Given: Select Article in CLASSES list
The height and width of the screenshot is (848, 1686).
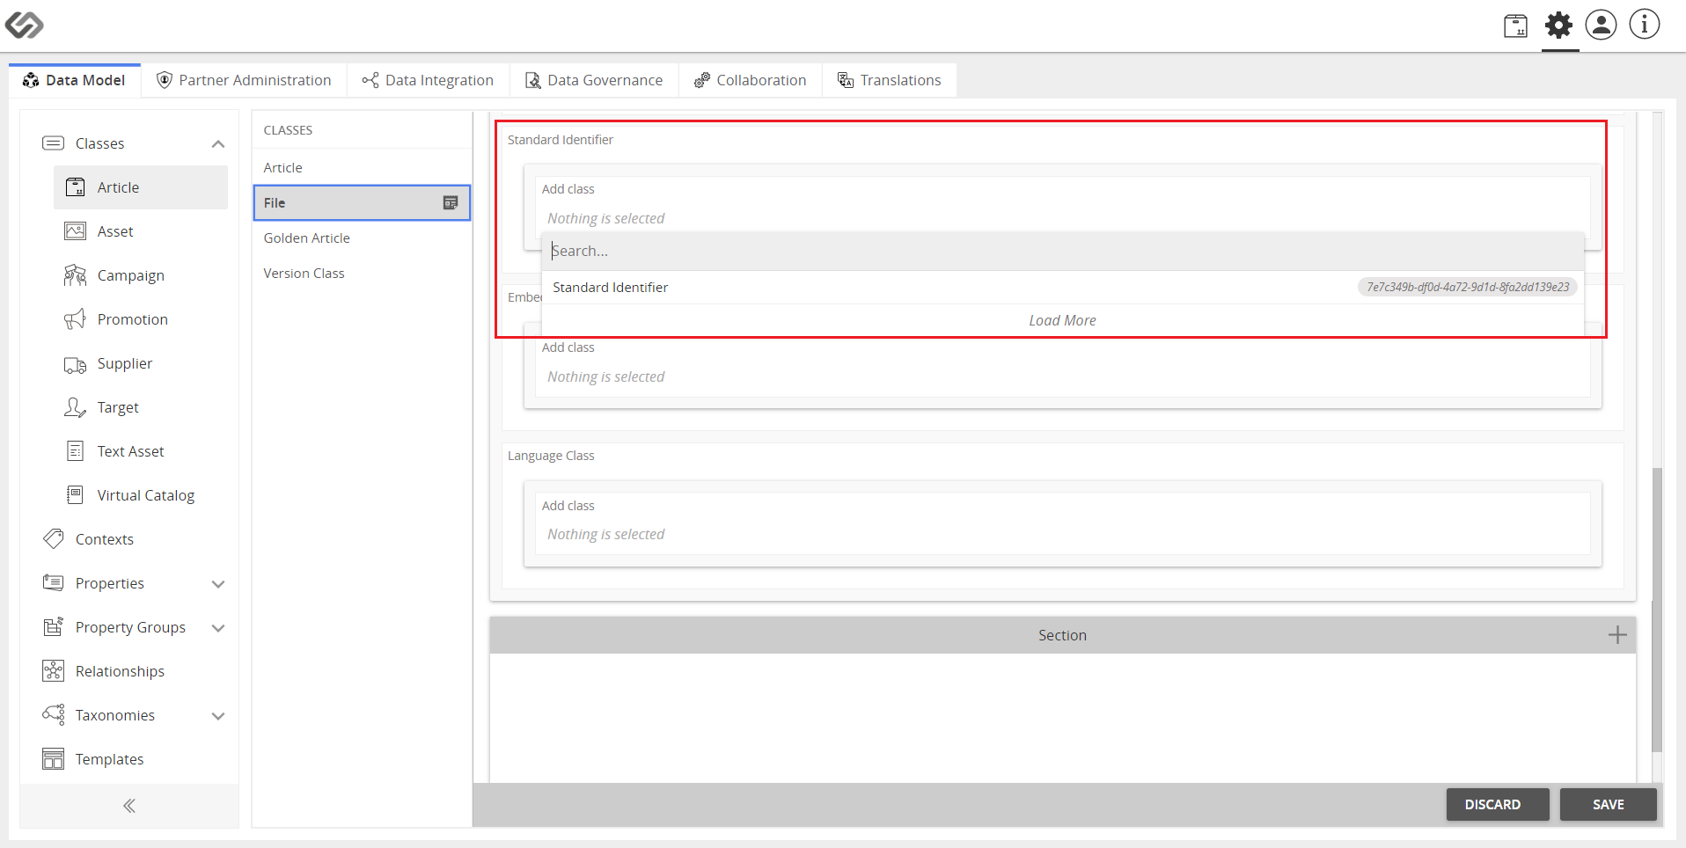Looking at the screenshot, I should coord(362,167).
